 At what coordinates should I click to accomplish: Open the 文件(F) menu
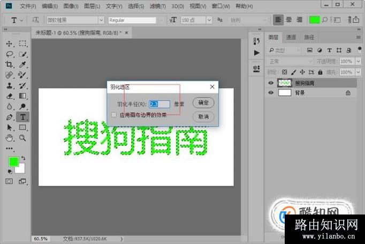point(28,6)
